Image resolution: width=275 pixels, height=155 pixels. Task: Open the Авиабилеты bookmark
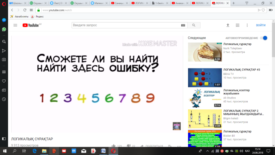(19, 16)
